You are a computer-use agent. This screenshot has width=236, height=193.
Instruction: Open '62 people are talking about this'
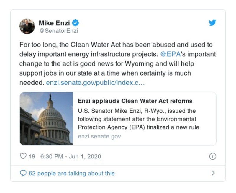[x=71, y=173]
